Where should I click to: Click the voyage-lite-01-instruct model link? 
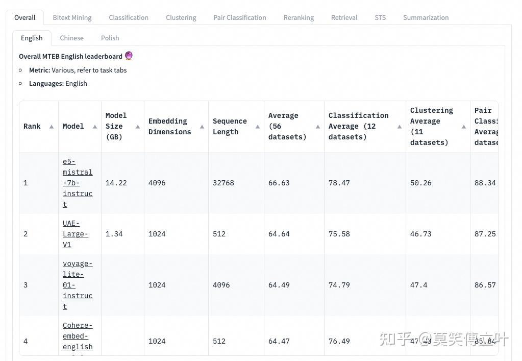click(x=77, y=285)
